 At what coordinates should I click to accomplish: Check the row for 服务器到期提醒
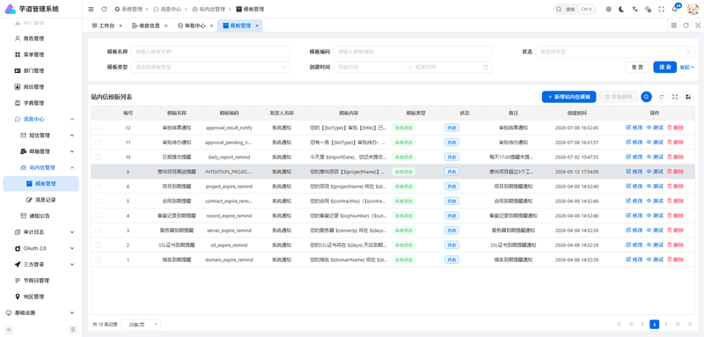tap(98, 231)
